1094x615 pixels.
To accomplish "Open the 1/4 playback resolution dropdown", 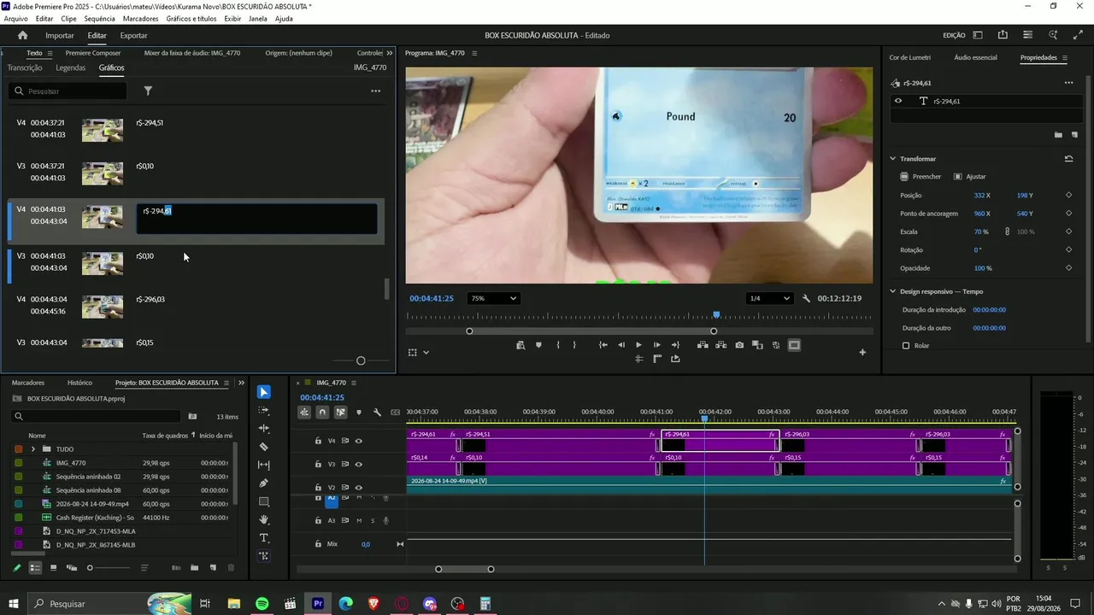I will [768, 298].
